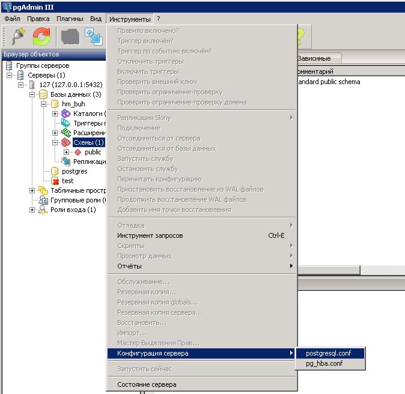Expand the Роли входа (1) node

pos(32,210)
